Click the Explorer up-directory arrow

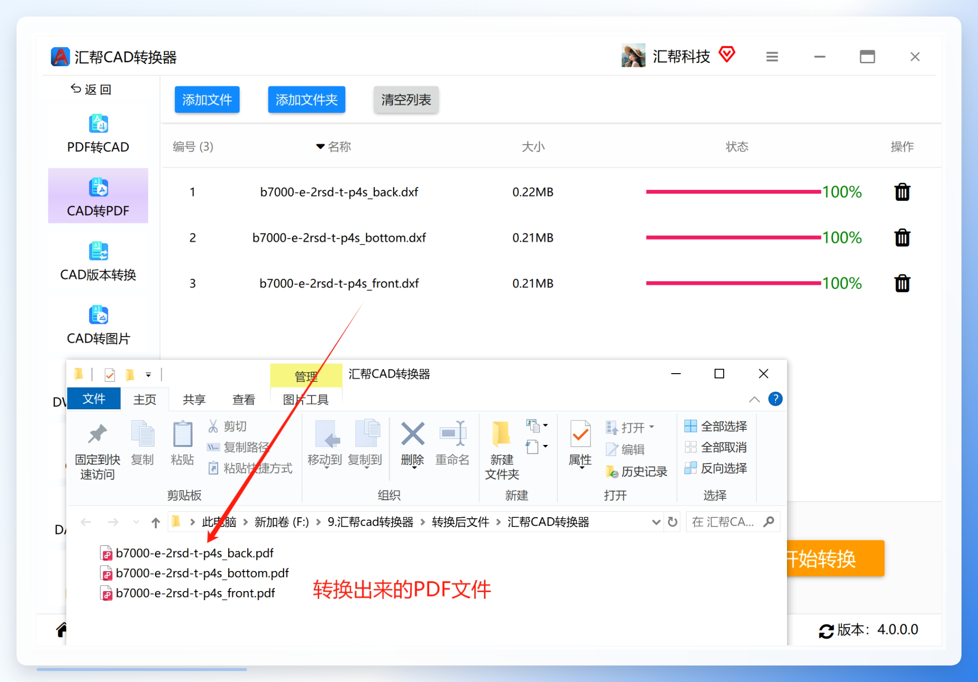(x=156, y=522)
